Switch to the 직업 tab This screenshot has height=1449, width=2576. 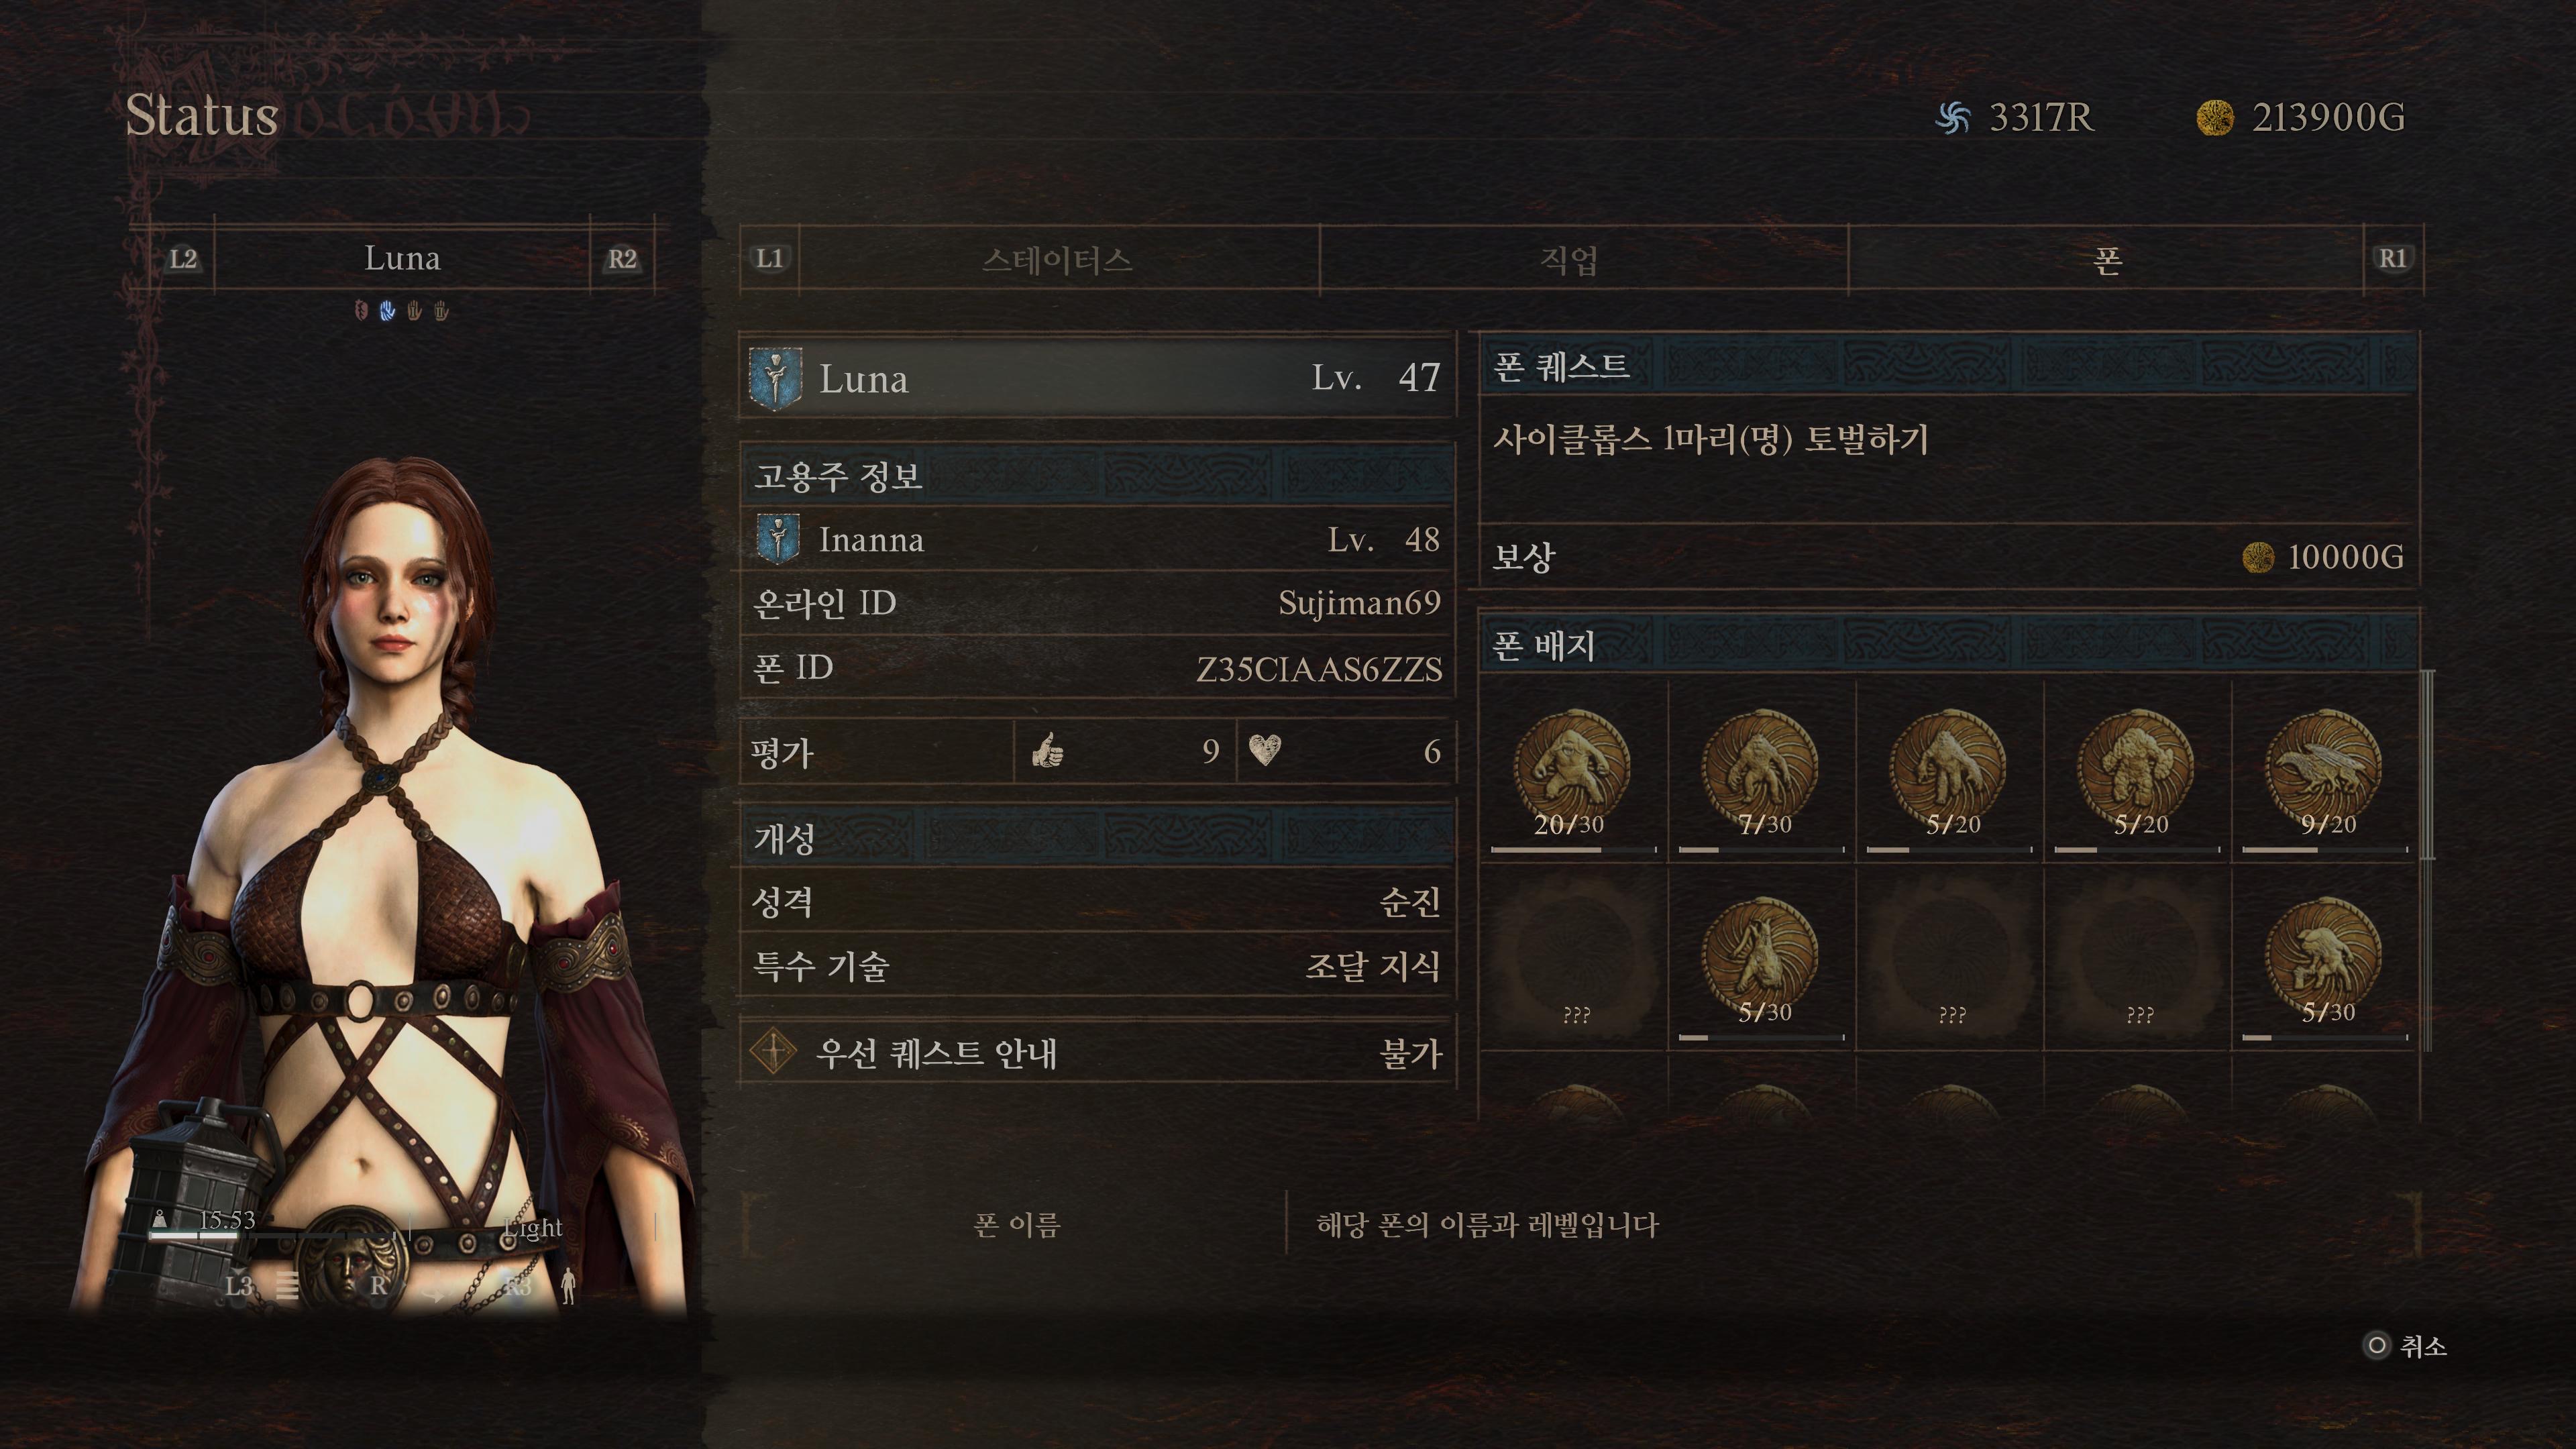[x=1569, y=260]
